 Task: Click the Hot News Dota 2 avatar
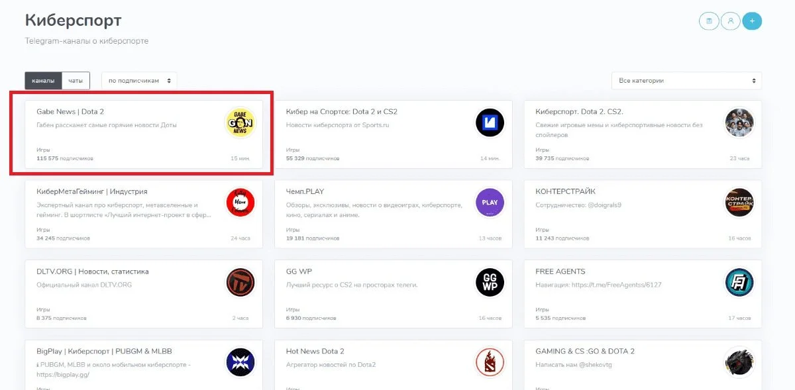pyautogui.click(x=490, y=362)
